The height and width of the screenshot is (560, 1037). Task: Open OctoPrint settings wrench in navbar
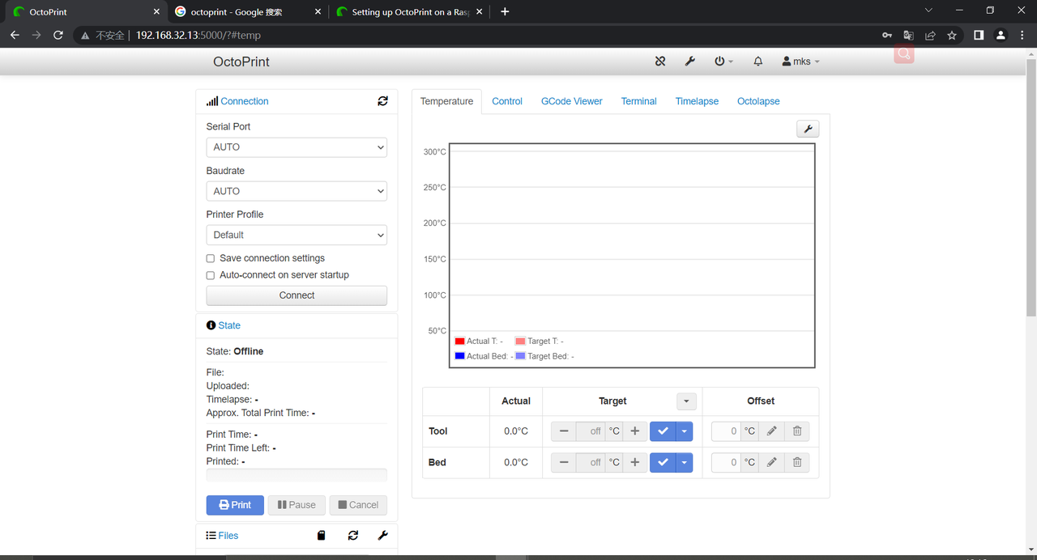click(689, 62)
